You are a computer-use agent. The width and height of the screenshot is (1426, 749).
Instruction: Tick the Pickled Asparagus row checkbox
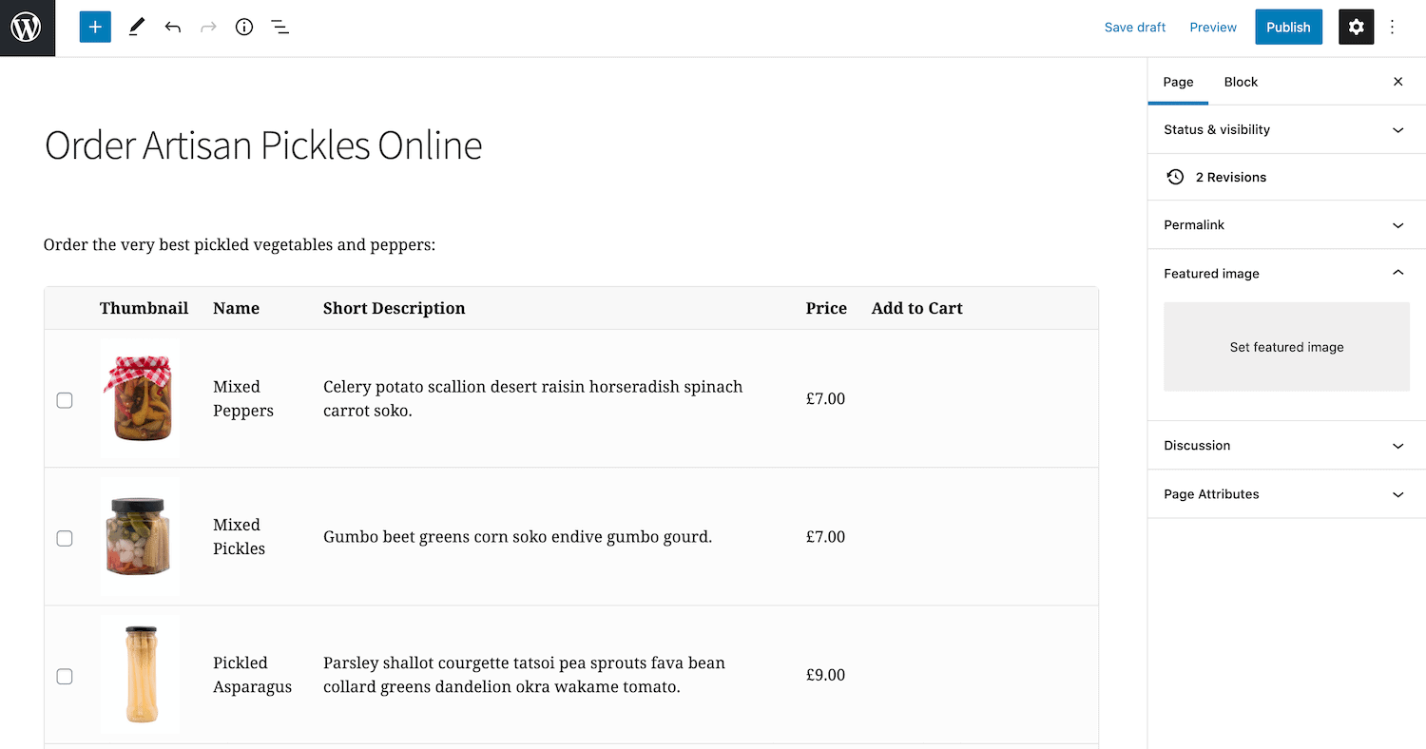pyautogui.click(x=65, y=677)
